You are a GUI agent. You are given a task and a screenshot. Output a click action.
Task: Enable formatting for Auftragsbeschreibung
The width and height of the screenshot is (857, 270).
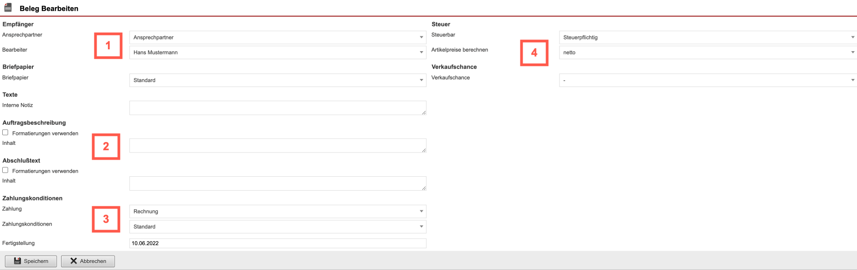(x=5, y=133)
